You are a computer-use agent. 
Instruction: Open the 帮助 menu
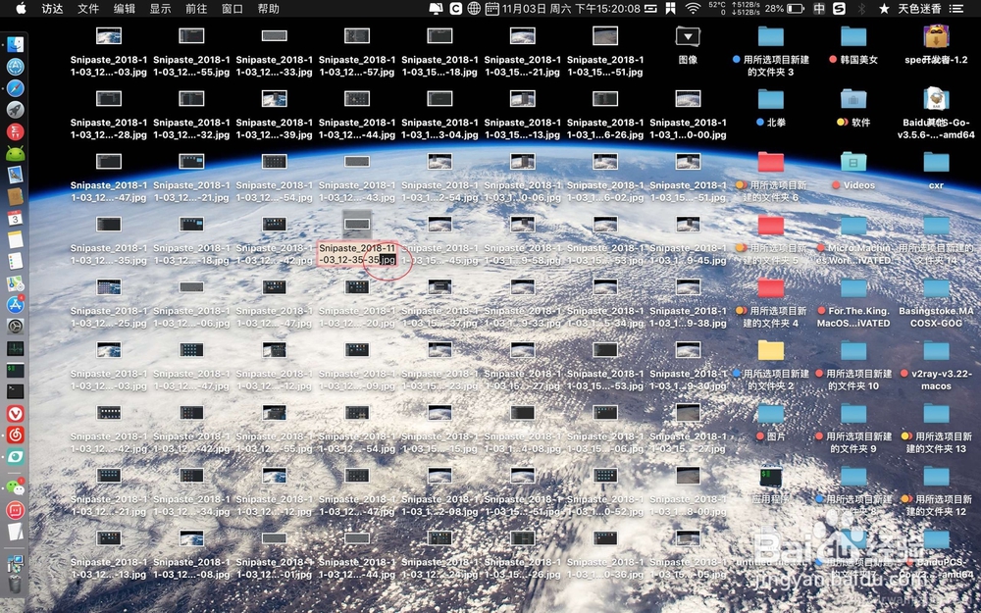point(269,8)
